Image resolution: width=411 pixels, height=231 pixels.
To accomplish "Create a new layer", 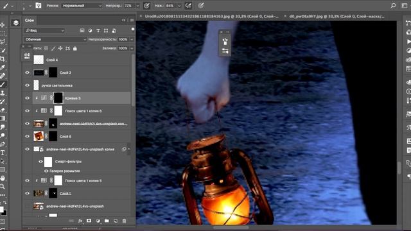I will click(x=116, y=221).
